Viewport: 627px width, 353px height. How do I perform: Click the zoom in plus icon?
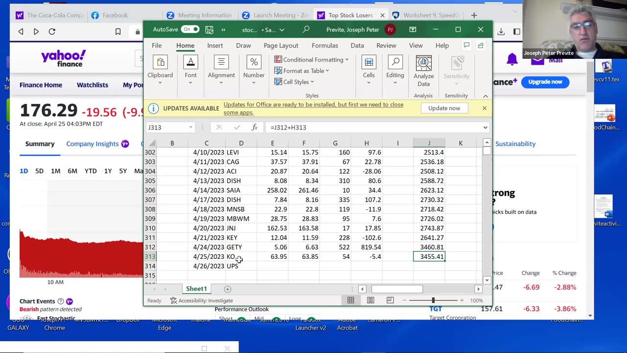[461, 301]
